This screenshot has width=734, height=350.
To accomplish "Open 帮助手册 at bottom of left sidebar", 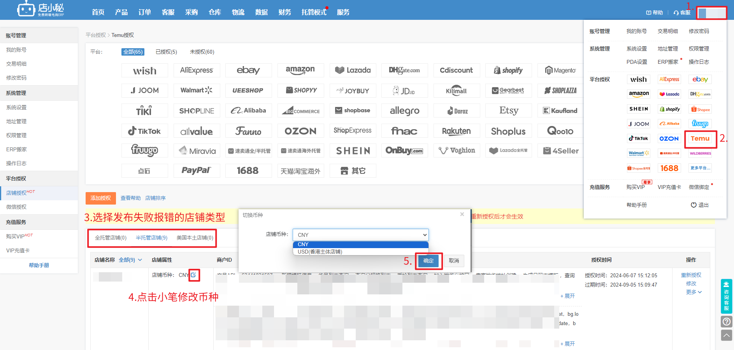I will [x=39, y=265].
